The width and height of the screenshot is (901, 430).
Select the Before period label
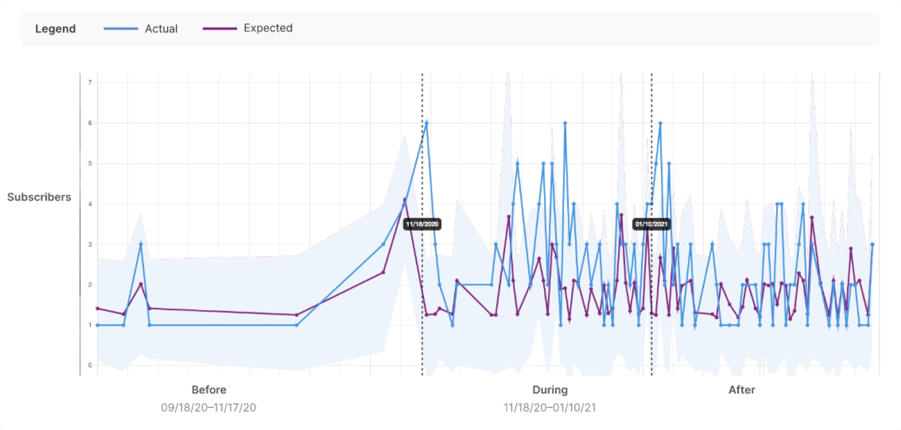[x=209, y=389]
